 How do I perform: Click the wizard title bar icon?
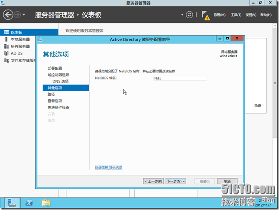tap(40, 39)
